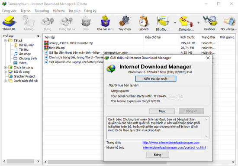Open dropdown arrow next to Dừng danh sách

[198, 23]
